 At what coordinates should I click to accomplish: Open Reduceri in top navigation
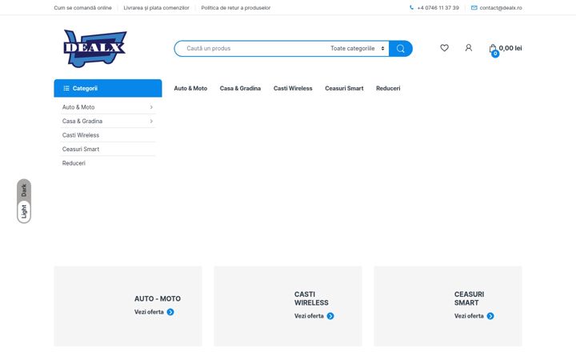388,88
